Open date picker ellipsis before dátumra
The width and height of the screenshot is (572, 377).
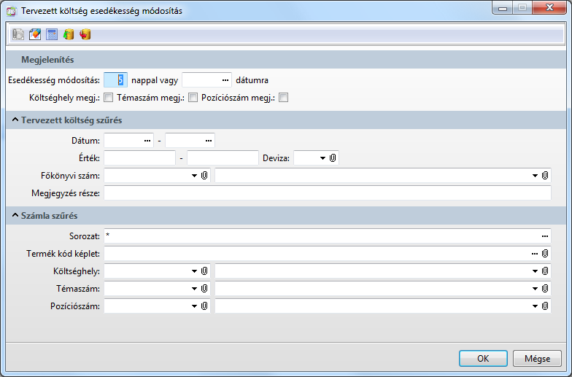click(x=225, y=80)
